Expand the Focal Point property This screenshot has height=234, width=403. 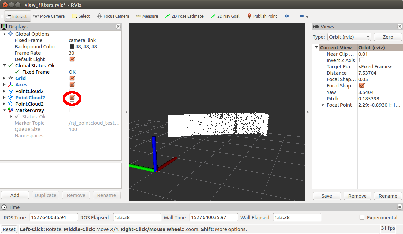pyautogui.click(x=323, y=105)
